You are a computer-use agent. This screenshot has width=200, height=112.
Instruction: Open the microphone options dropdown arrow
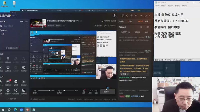pyautogui.click(x=37, y=91)
